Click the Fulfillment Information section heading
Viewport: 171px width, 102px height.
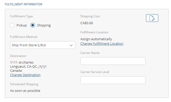coord(24,4)
